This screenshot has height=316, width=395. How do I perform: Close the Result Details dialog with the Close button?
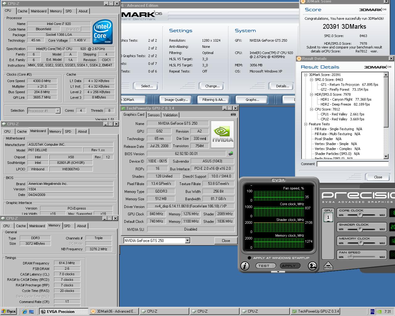pos(378,177)
